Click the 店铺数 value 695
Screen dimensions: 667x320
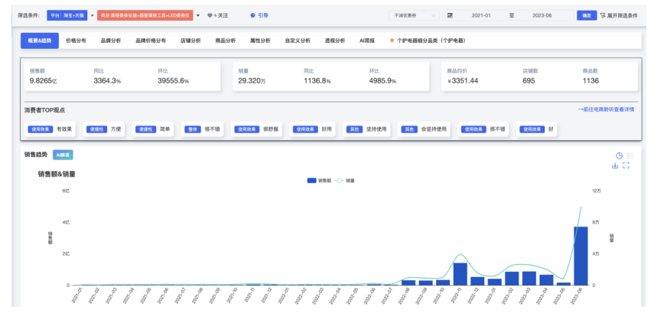pyautogui.click(x=529, y=81)
